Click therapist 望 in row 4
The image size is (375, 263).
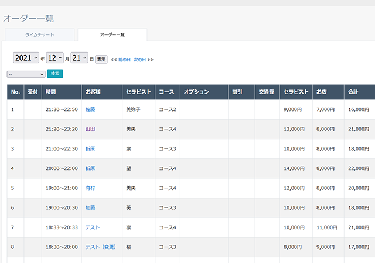(x=128, y=168)
